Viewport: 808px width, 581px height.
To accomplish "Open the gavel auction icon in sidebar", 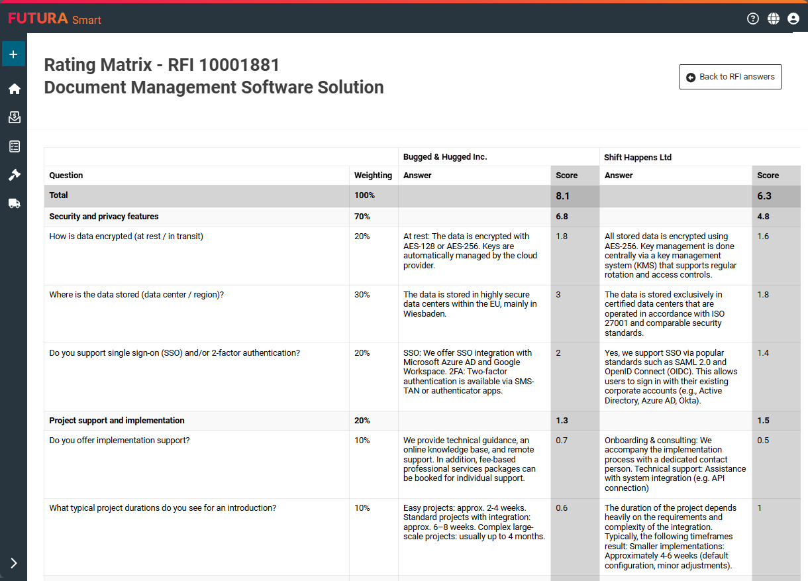I will [14, 175].
